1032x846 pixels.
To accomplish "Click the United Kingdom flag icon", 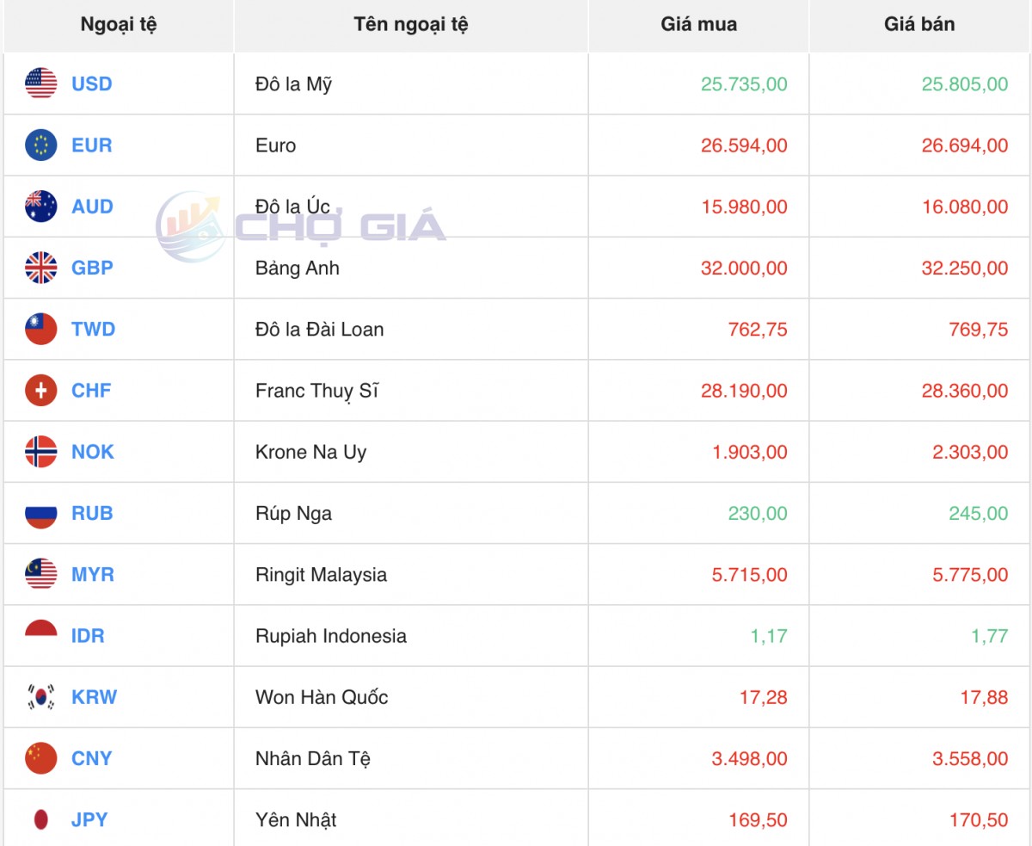I will [x=40, y=268].
